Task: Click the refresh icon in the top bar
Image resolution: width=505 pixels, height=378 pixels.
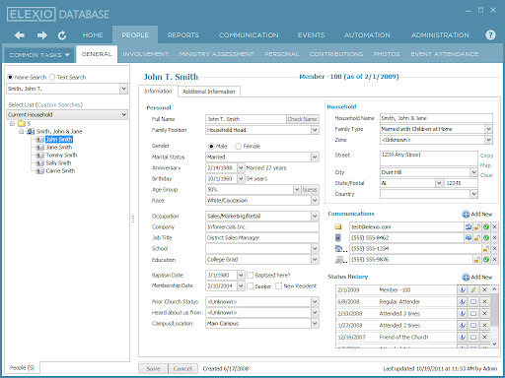Action: click(x=62, y=35)
